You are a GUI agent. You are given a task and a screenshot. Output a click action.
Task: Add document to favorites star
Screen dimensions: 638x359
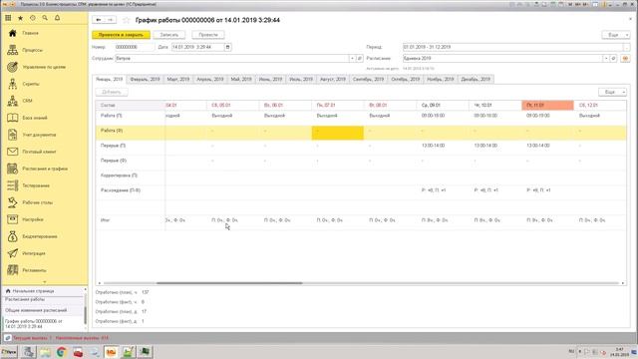[x=127, y=20]
